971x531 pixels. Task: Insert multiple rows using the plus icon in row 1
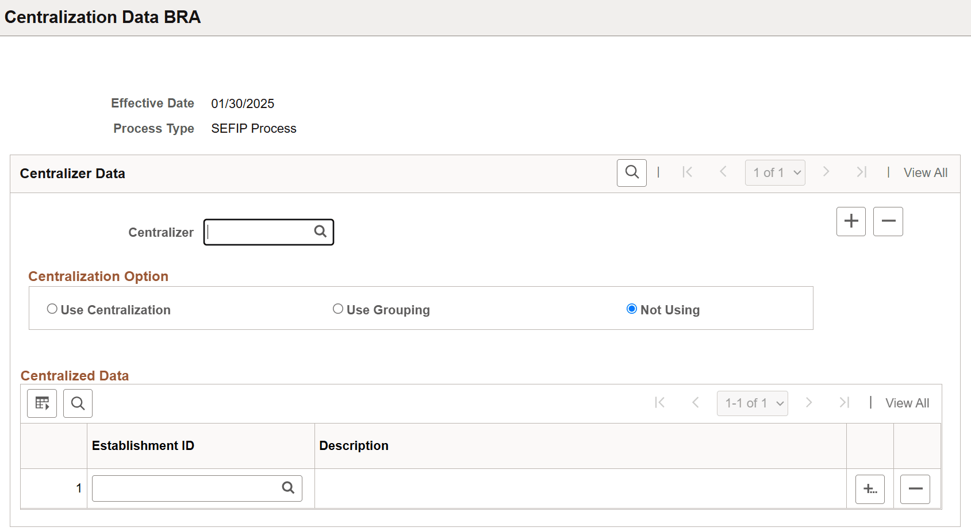pyautogui.click(x=870, y=488)
